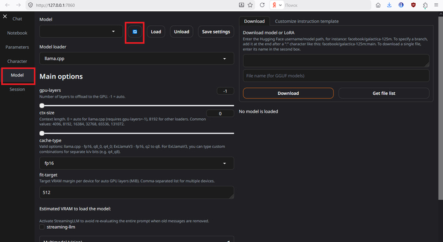The width and height of the screenshot is (443, 242).
Task: Open the cache-type fp16 dropdown
Action: (x=137, y=163)
